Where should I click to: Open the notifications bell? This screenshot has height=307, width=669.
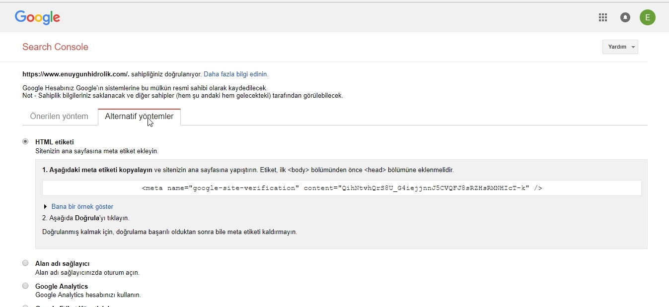click(625, 18)
